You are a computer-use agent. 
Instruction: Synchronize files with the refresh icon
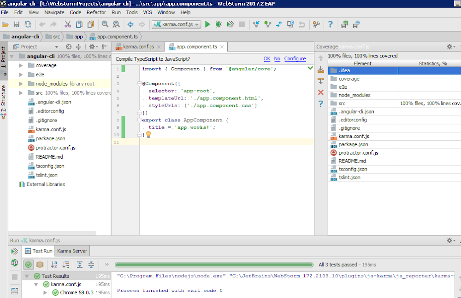point(28,25)
